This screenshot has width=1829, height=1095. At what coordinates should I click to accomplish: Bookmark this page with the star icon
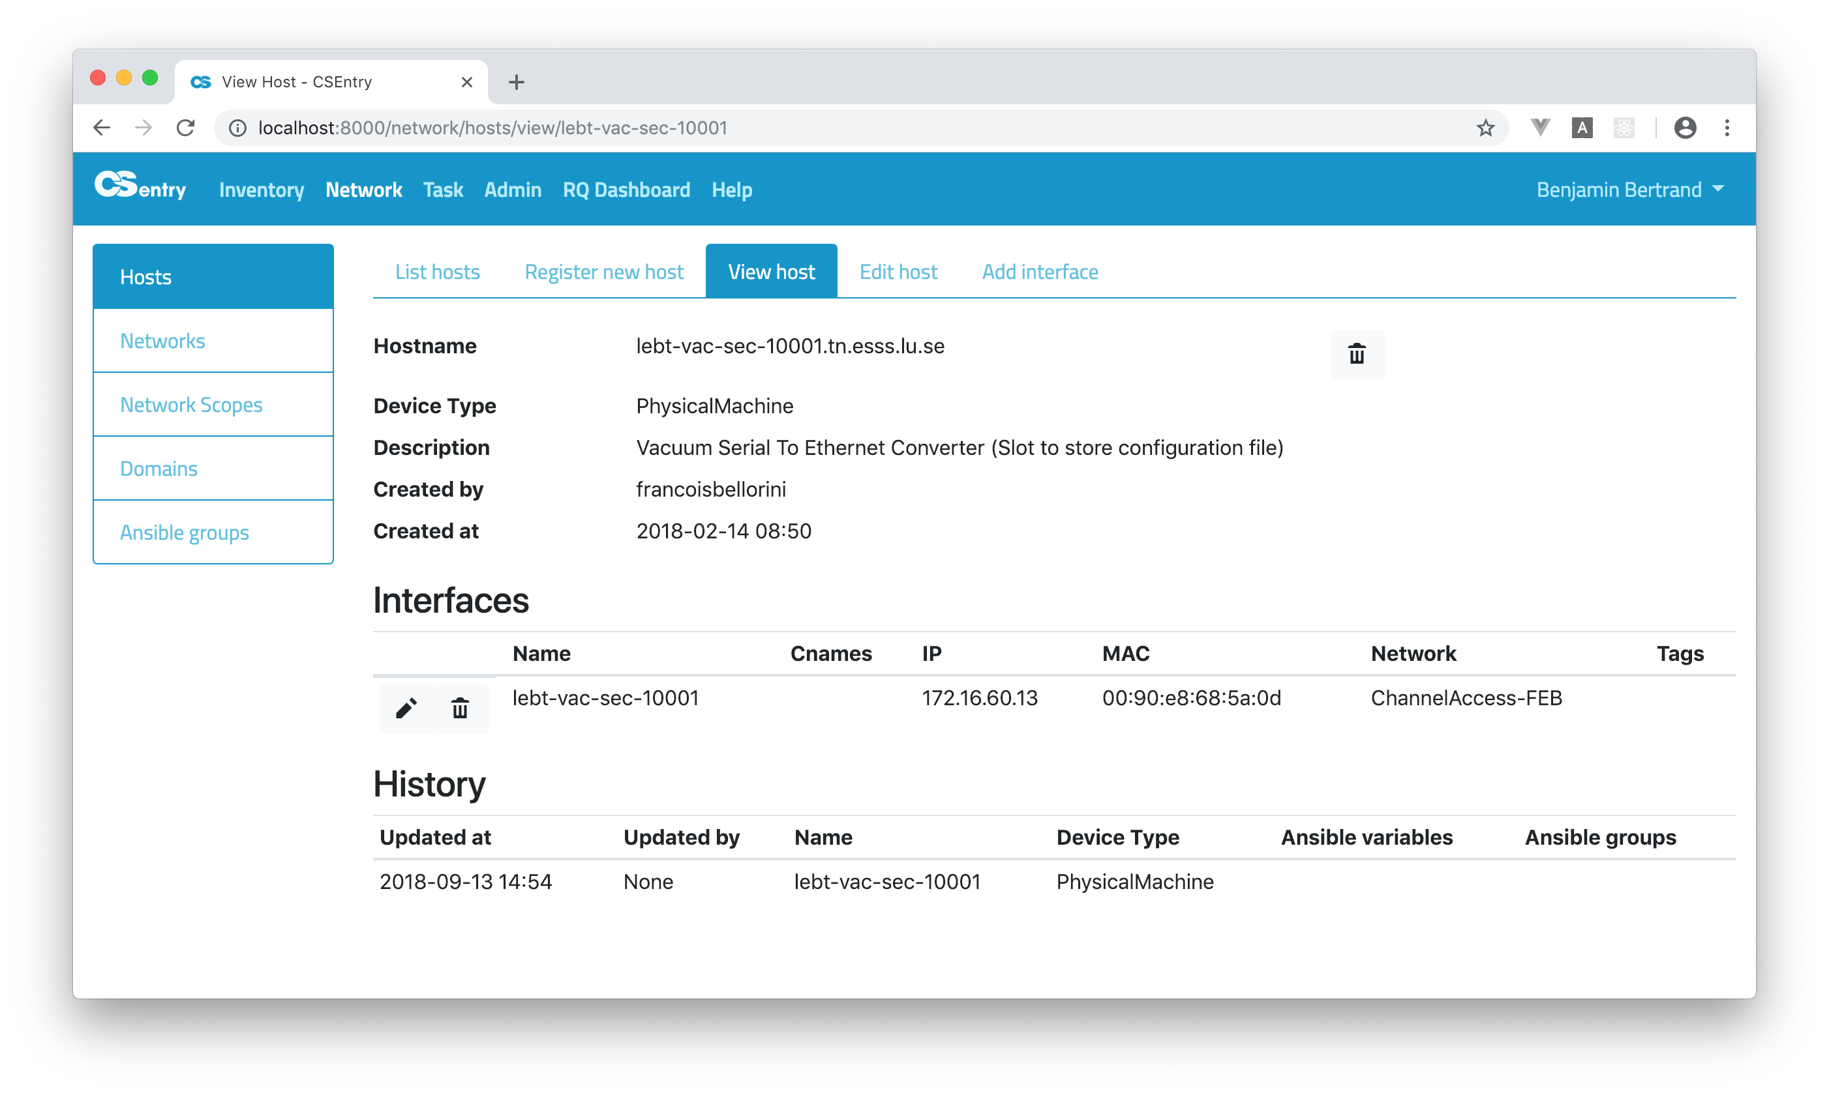click(1485, 128)
